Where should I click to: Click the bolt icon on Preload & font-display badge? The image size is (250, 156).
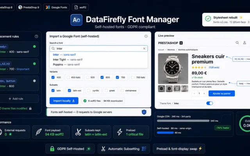[x=200, y=149]
